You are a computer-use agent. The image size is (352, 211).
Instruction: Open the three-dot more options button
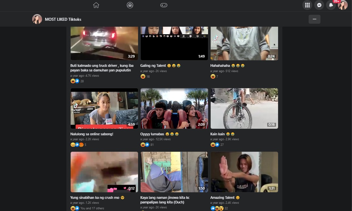tap(315, 19)
